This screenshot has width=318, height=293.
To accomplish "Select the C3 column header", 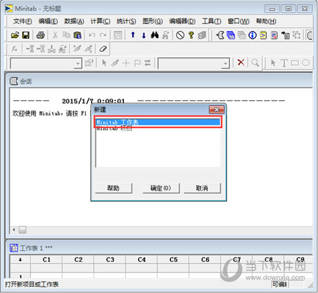I will 110,260.
